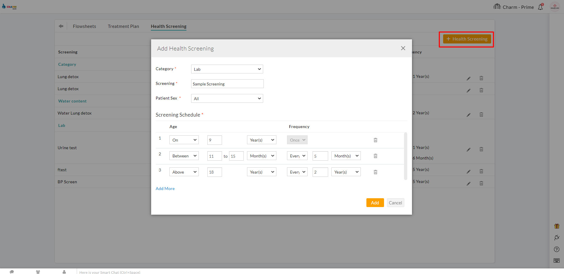Image resolution: width=564 pixels, height=274 pixels.
Task: Delete schedule row 1 trash icon
Action: tap(375, 140)
